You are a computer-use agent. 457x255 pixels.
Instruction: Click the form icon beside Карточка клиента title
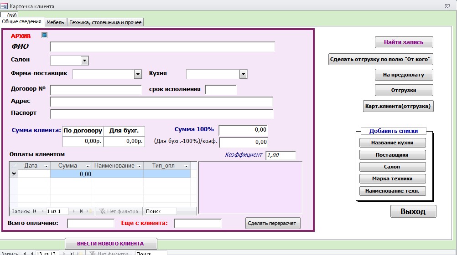(x=4, y=6)
